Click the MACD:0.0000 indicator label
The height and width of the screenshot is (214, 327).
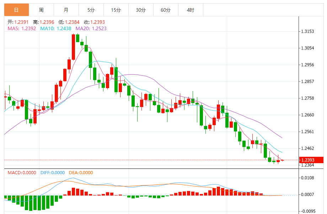[22, 173]
